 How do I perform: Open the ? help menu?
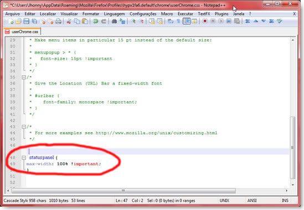[250, 14]
